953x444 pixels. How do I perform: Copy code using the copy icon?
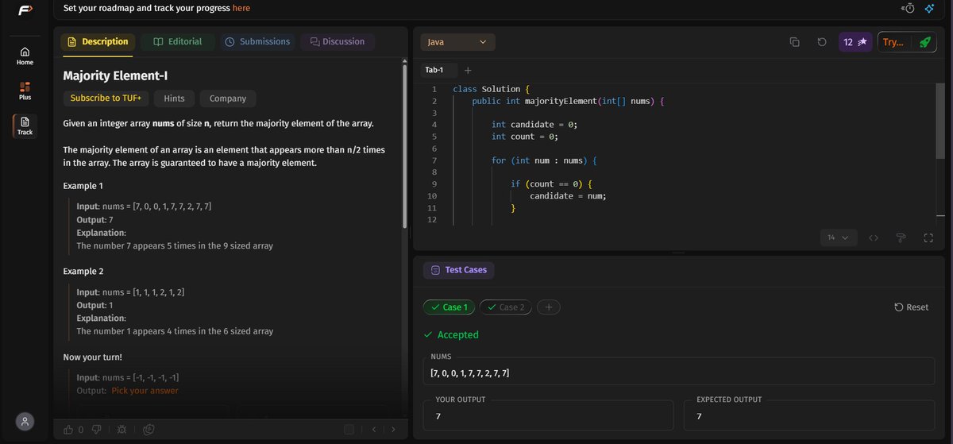[794, 42]
